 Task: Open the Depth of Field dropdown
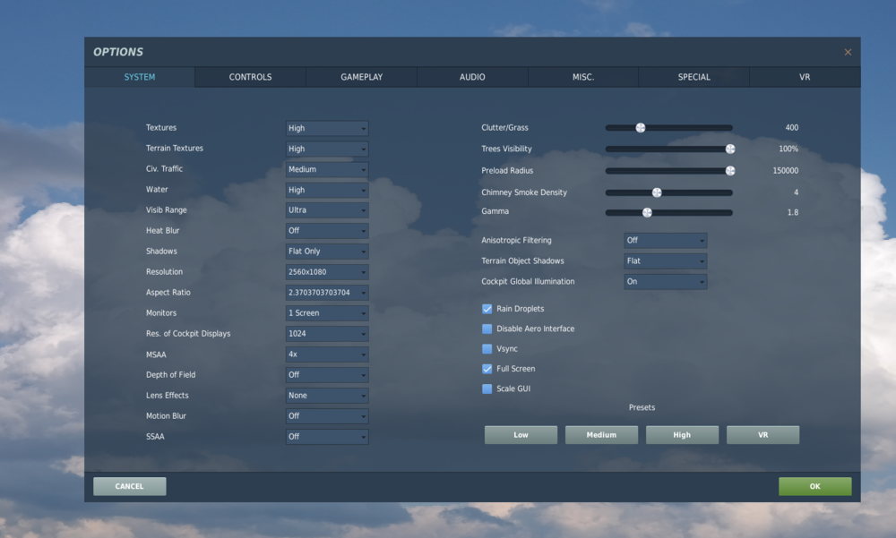click(x=327, y=375)
